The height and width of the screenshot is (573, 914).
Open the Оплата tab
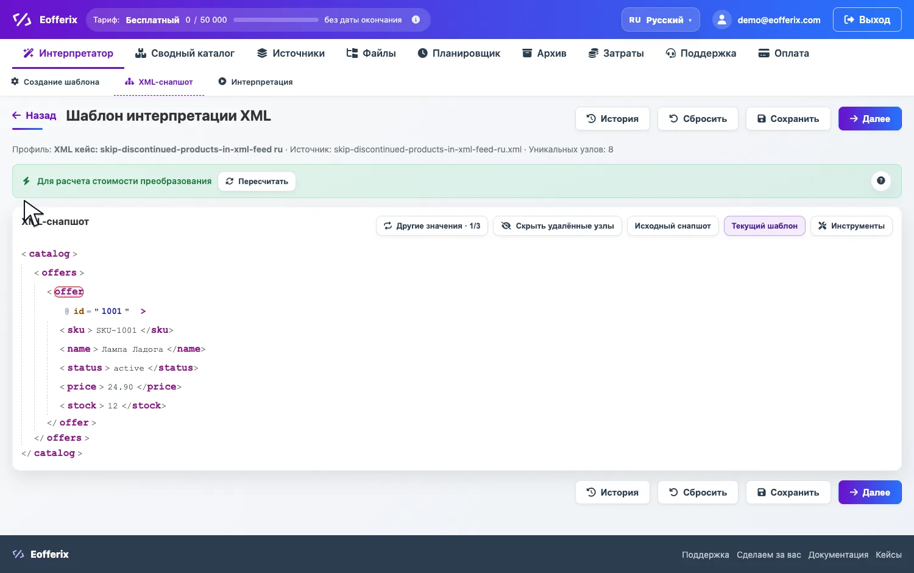pos(784,53)
